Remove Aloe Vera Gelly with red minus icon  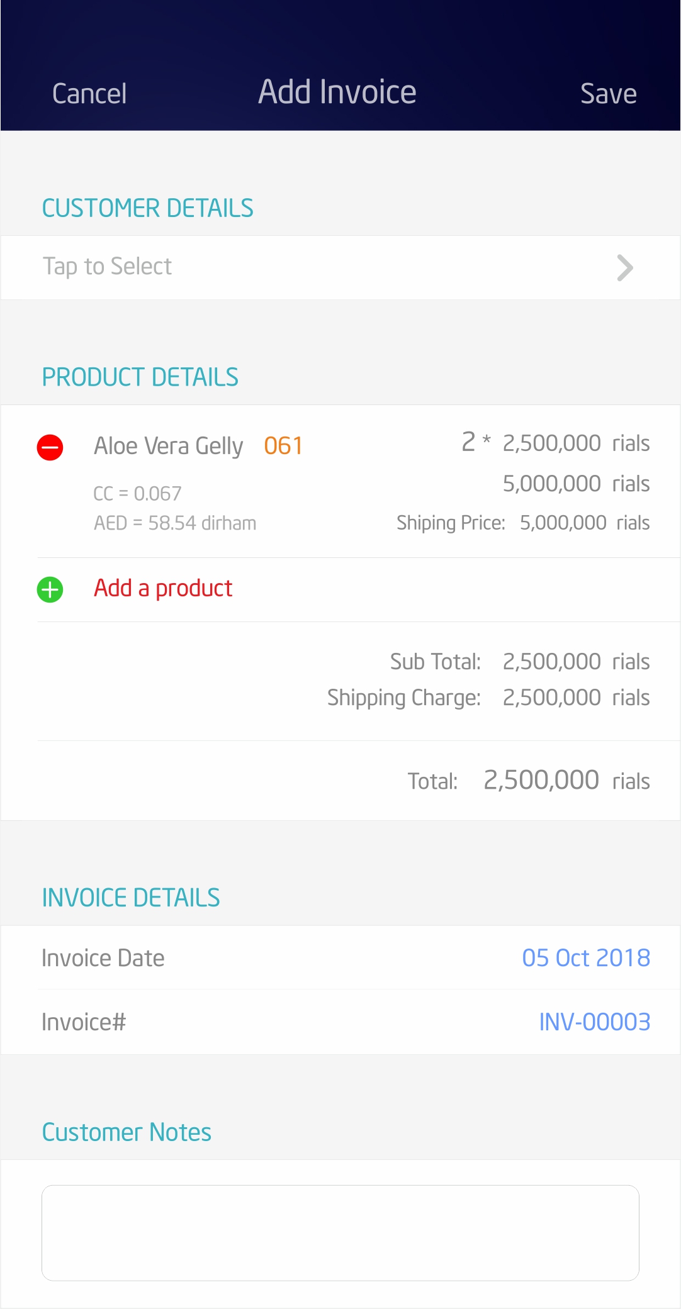click(x=50, y=448)
